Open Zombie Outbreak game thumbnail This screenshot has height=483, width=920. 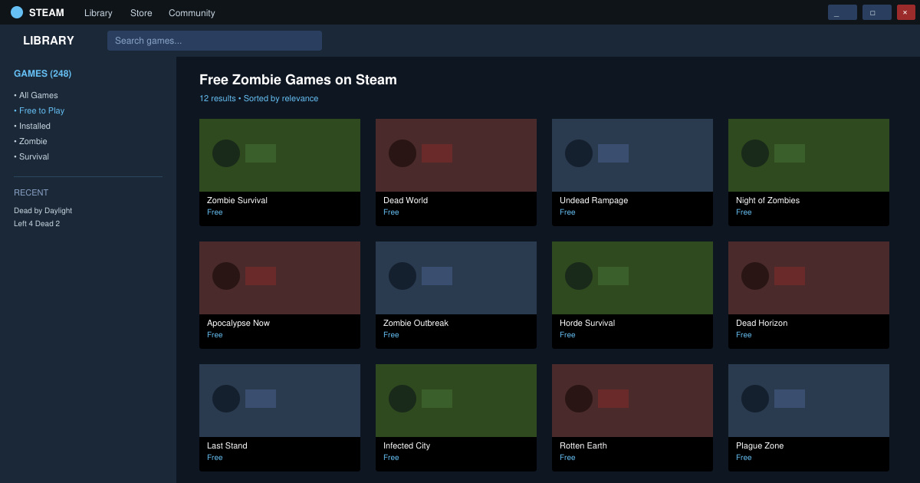pyautogui.click(x=456, y=278)
